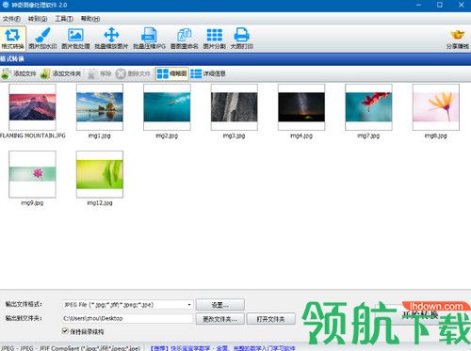Select the img1.jpg thumbnail
Screen dimensions: 471x351
100,107
